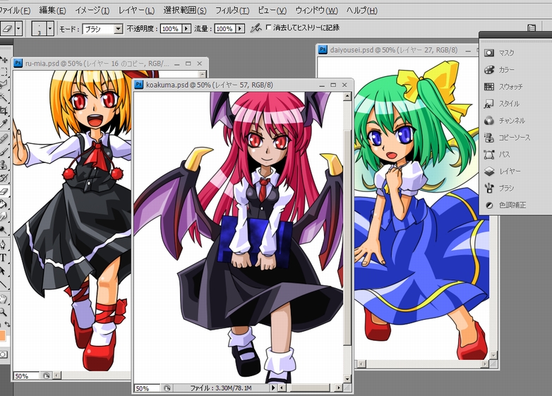The width and height of the screenshot is (552, 396).
Task: Open the 流量 slider arrow
Action: coord(240,28)
